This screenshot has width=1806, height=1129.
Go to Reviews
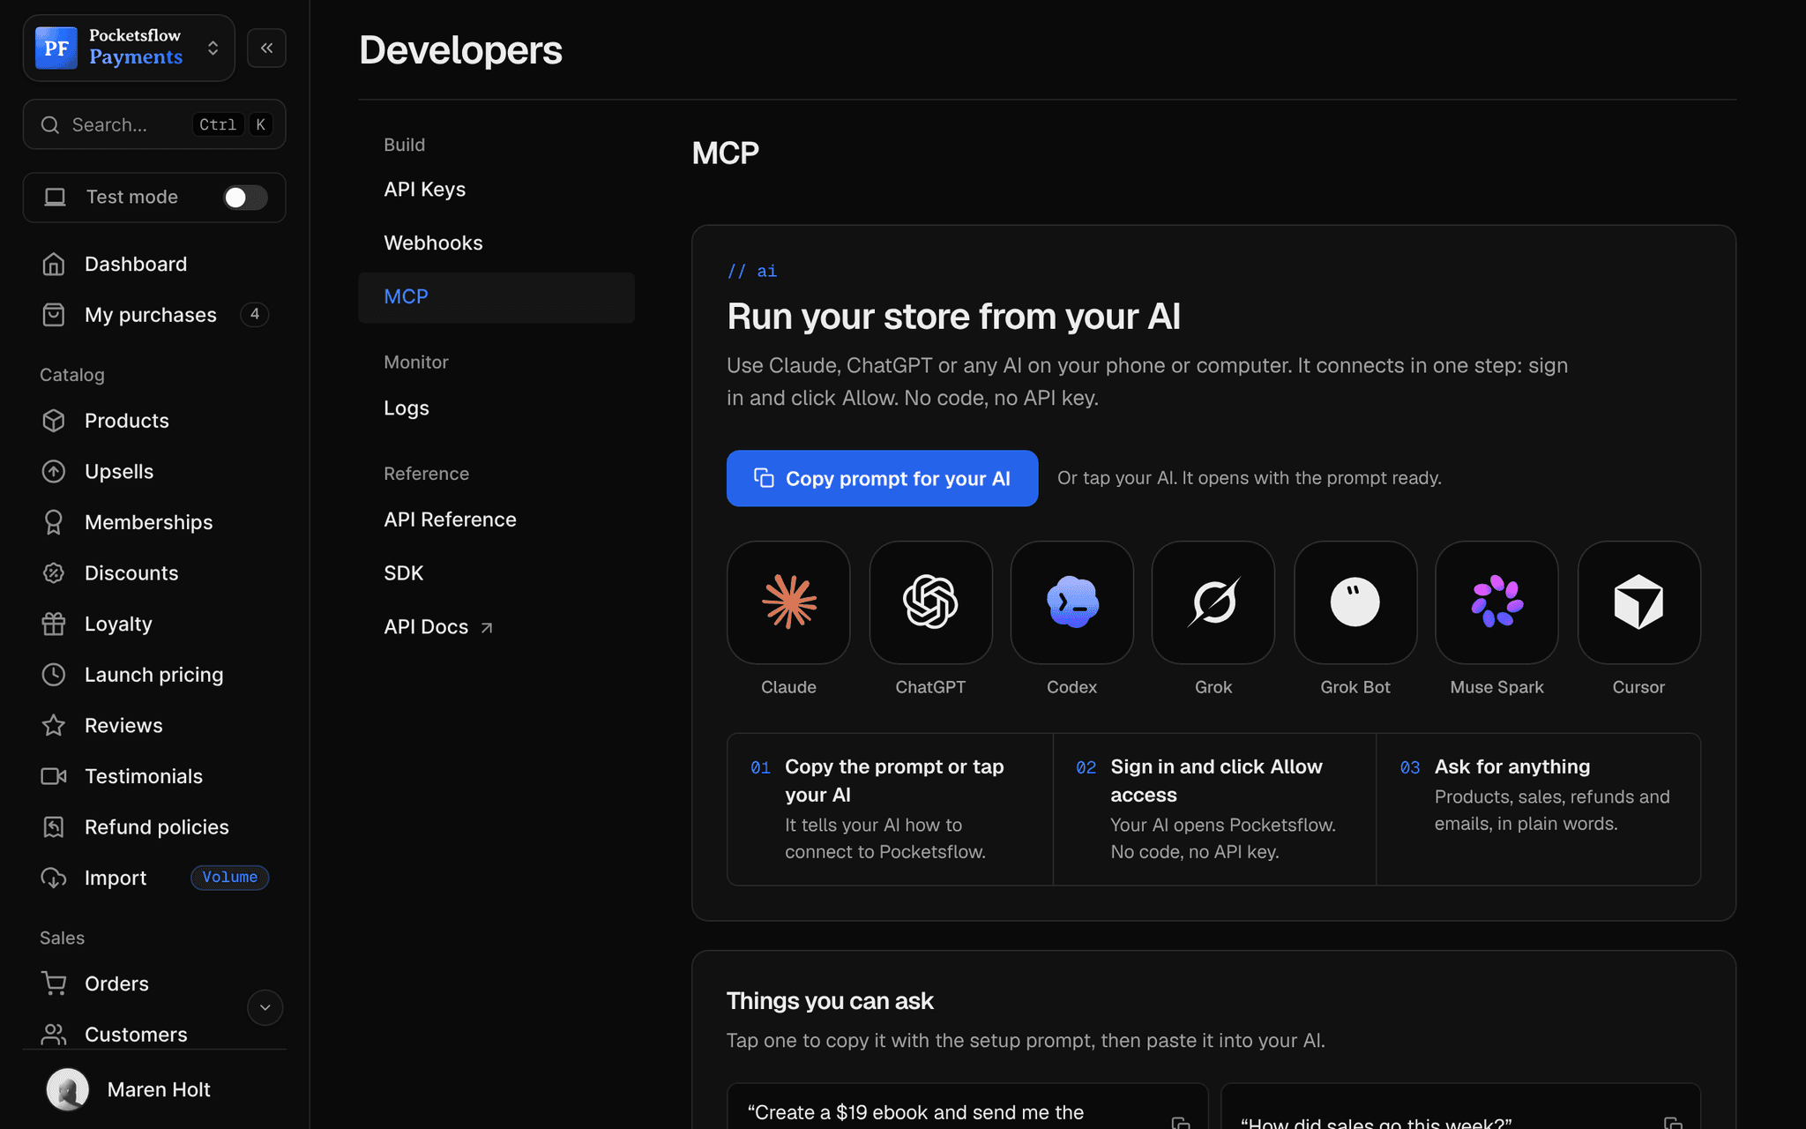[154, 725]
